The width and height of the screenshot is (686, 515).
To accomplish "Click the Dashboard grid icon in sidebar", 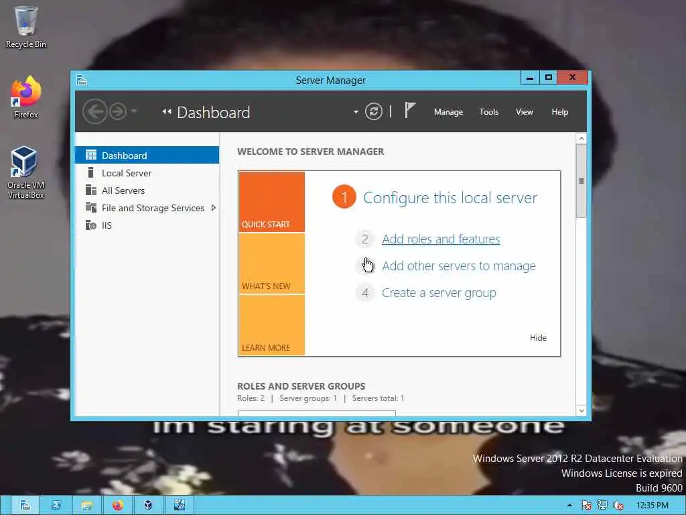I will point(91,155).
